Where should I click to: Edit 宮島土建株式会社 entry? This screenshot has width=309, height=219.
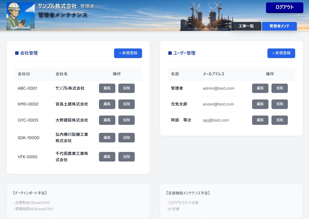coord(107,104)
